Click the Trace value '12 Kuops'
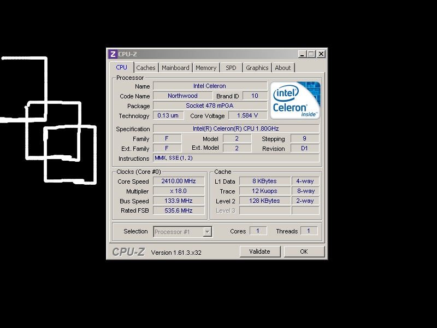 click(x=265, y=191)
